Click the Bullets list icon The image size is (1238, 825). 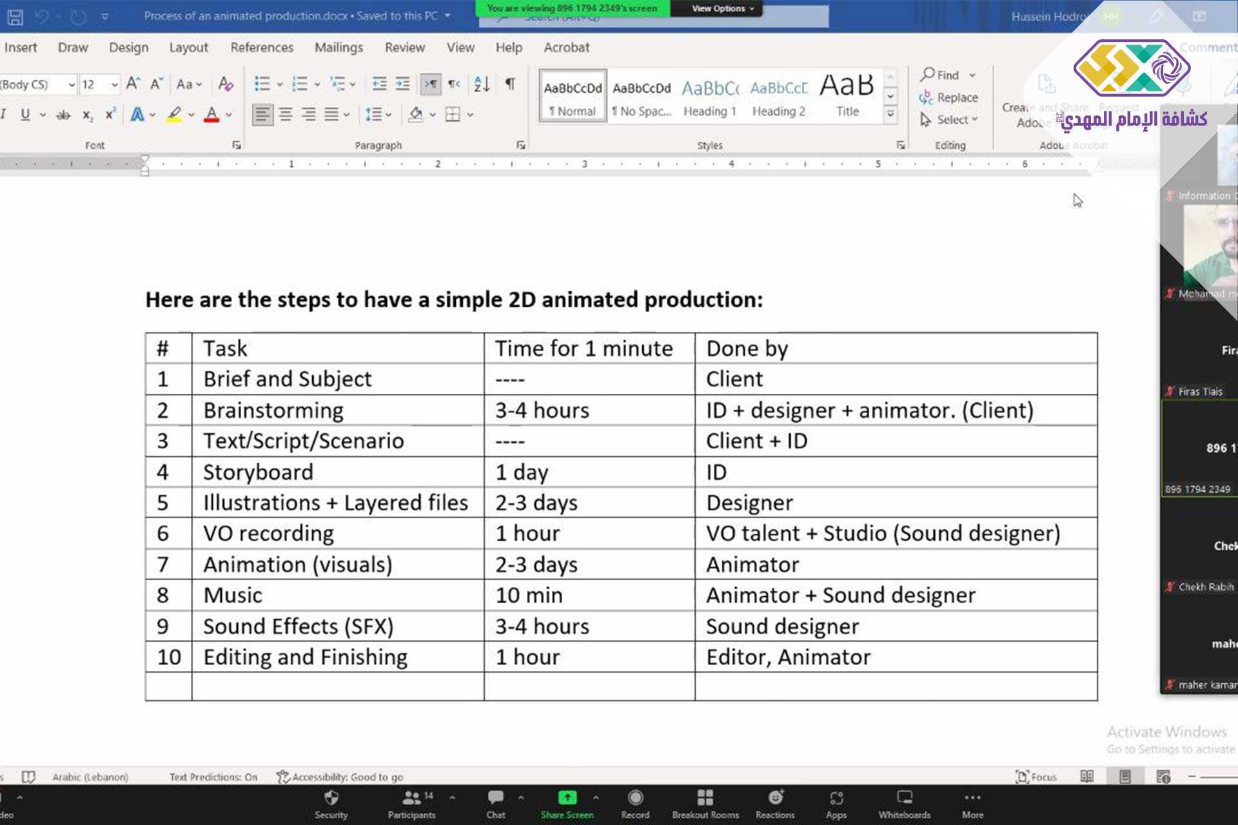pos(262,84)
